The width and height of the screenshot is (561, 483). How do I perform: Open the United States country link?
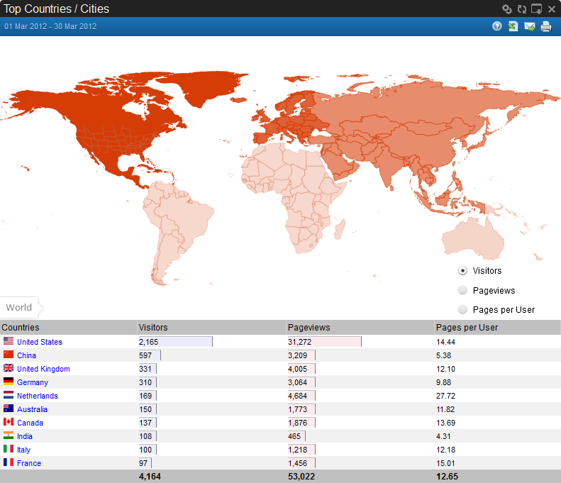tap(40, 342)
